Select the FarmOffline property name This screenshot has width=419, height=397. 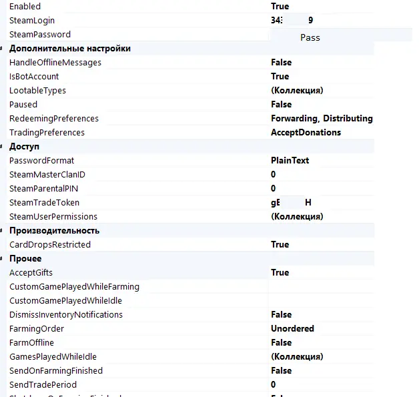(31, 343)
